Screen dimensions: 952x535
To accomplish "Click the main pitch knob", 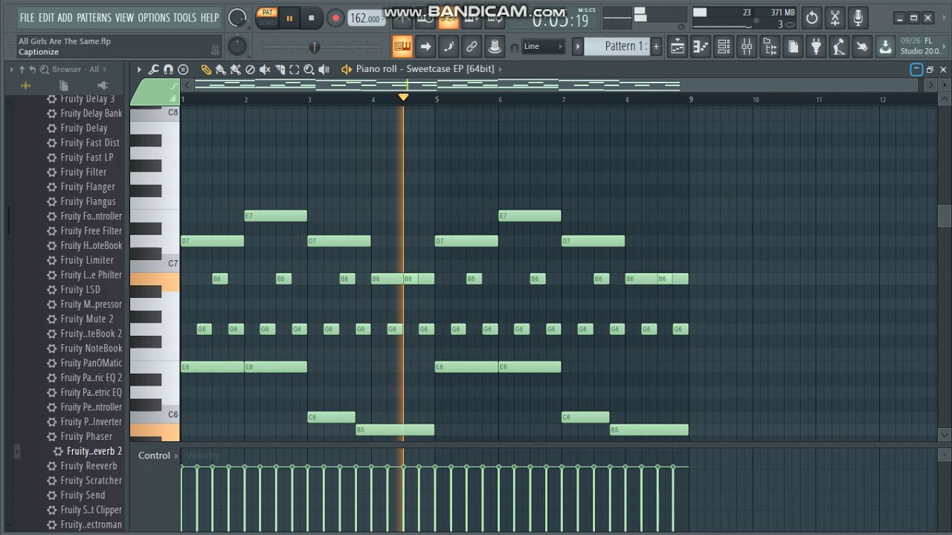I will tap(237, 46).
